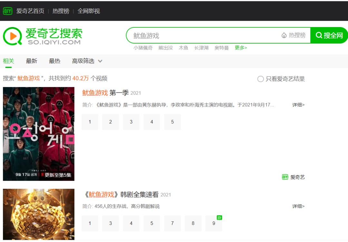The width and height of the screenshot is (348, 242).
Task: Play new episode 9 of 韩剧全集速看
Action: pos(214,223)
